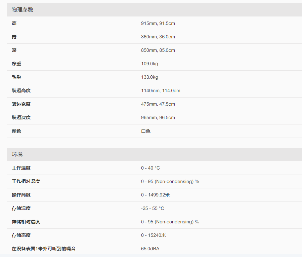The width and height of the screenshot is (302, 257).
Task: Collapse the 环境 section header
Action: (x=17, y=154)
